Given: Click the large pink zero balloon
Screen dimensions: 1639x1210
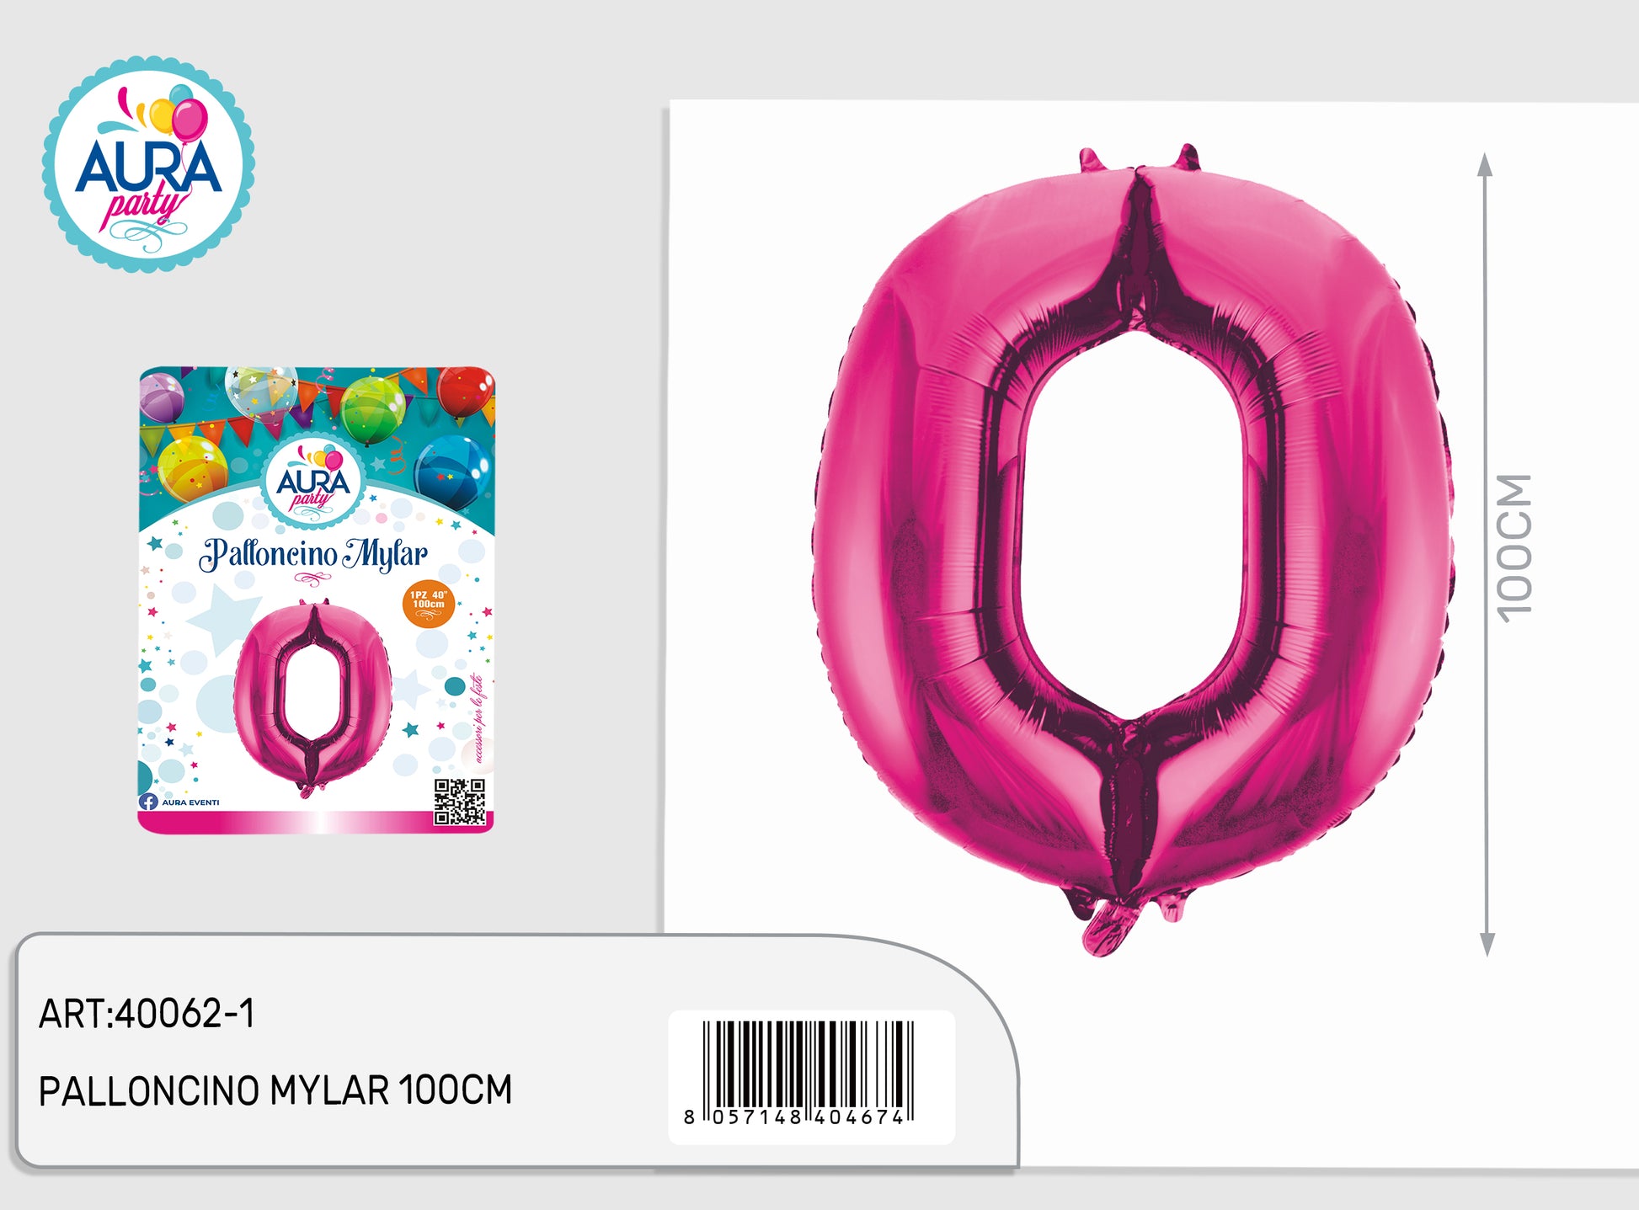Looking at the screenshot, I should [x=1134, y=547].
